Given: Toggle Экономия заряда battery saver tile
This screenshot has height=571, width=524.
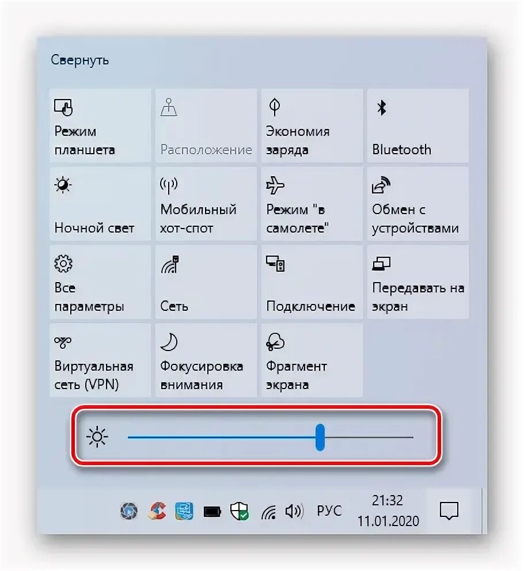Looking at the screenshot, I should [312, 125].
